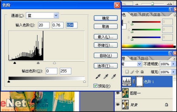
Task: Click the G value input field
Action: (168, 30)
